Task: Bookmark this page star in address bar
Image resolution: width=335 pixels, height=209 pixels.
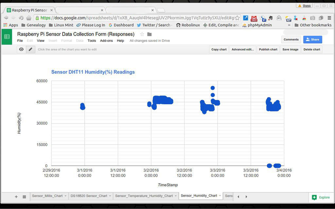Action: click(237, 18)
